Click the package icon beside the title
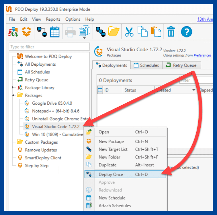The width and height of the screenshot is (217, 215). 99,52
